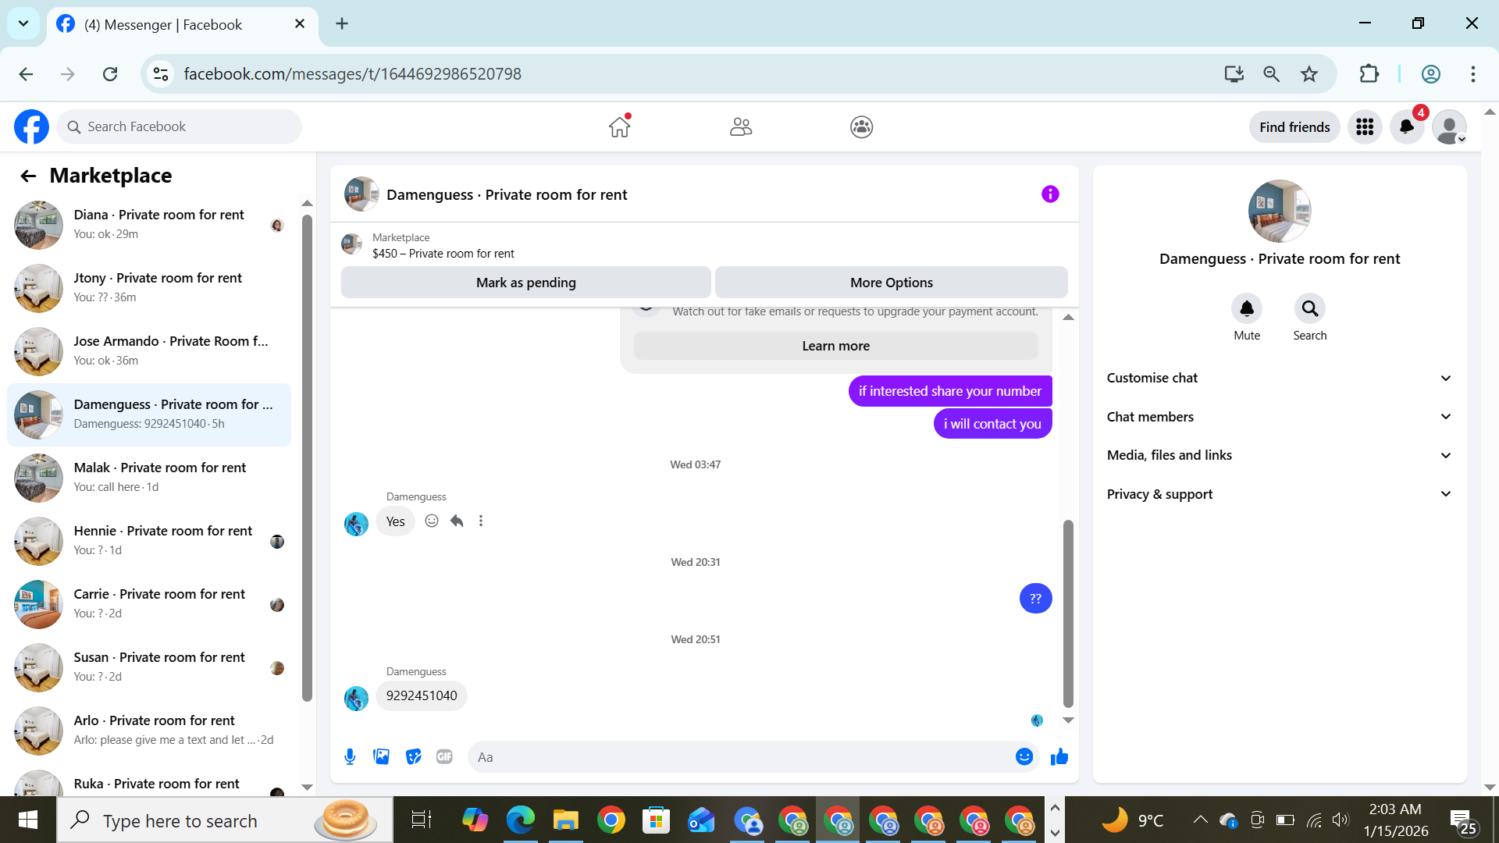
Task: Expand Chat members section
Action: (1279, 417)
